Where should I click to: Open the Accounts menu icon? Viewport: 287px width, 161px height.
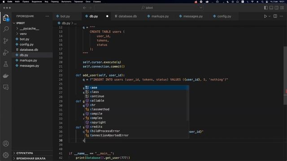[x=6, y=144]
